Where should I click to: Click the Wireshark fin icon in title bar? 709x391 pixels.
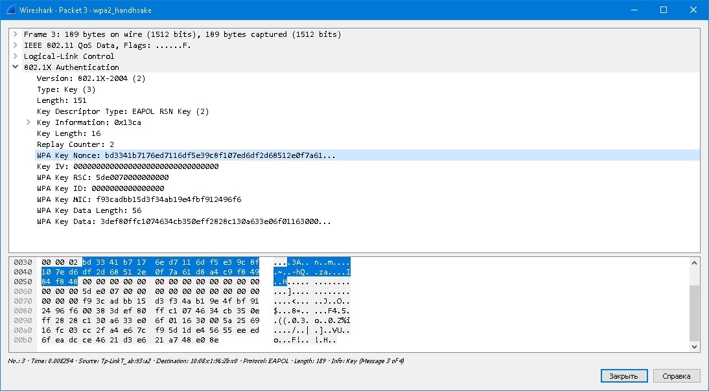(10, 10)
